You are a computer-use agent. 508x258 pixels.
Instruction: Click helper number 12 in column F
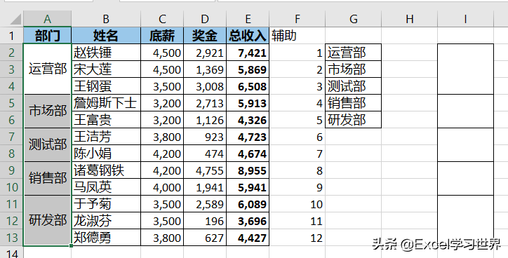pyautogui.click(x=297, y=238)
